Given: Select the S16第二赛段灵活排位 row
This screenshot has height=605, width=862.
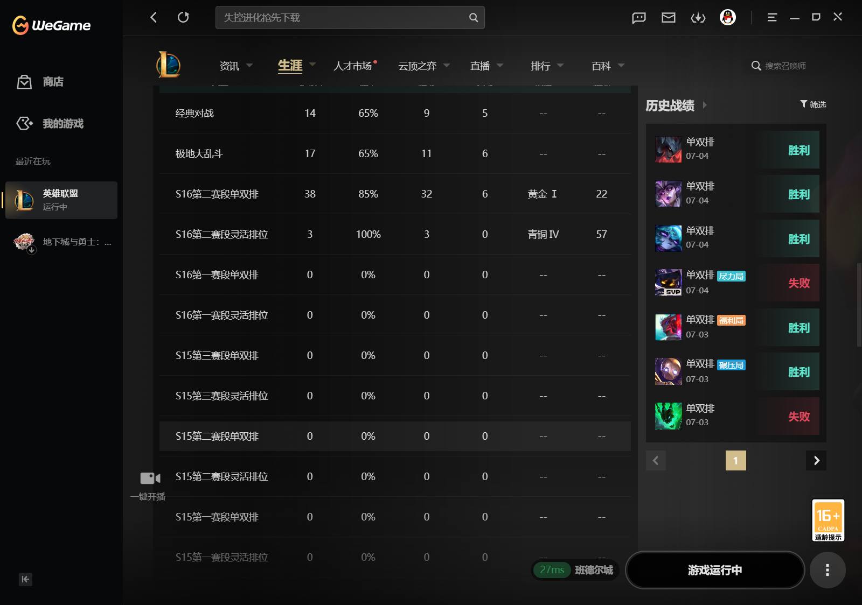Looking at the screenshot, I should point(395,234).
